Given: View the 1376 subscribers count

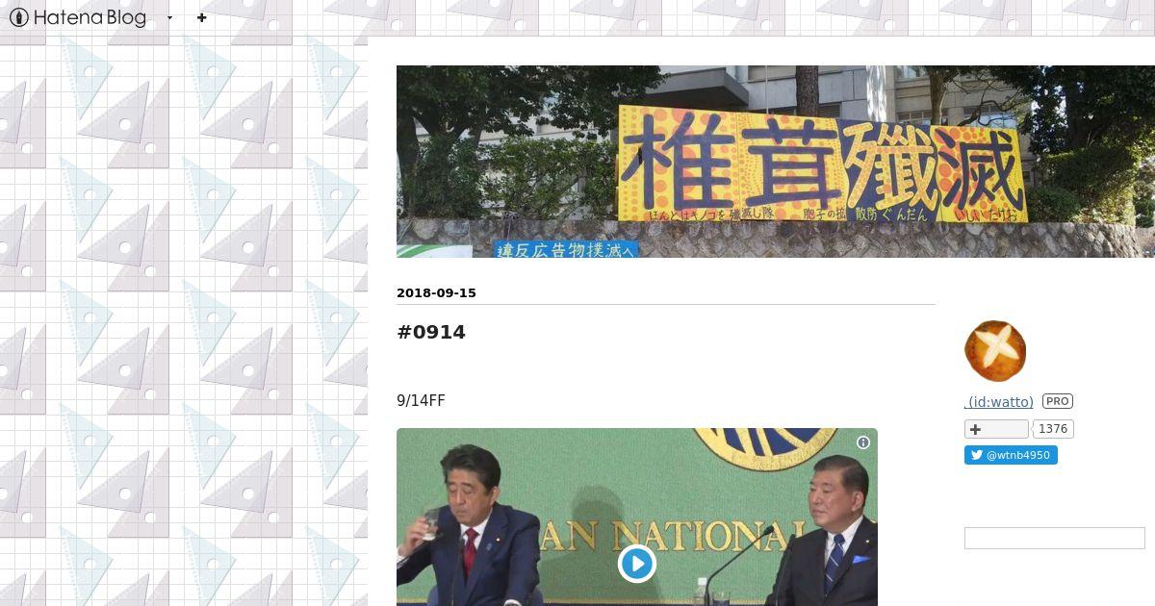Looking at the screenshot, I should coord(1053,429).
